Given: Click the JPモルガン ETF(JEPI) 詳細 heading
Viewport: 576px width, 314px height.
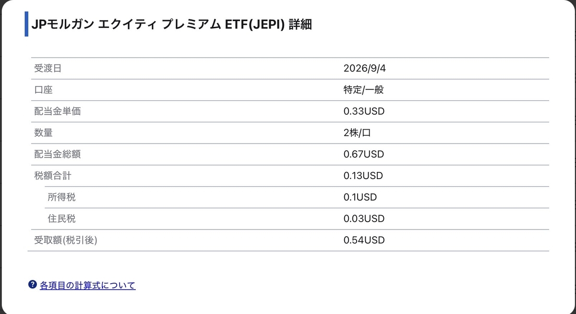Looking at the screenshot, I should (171, 25).
